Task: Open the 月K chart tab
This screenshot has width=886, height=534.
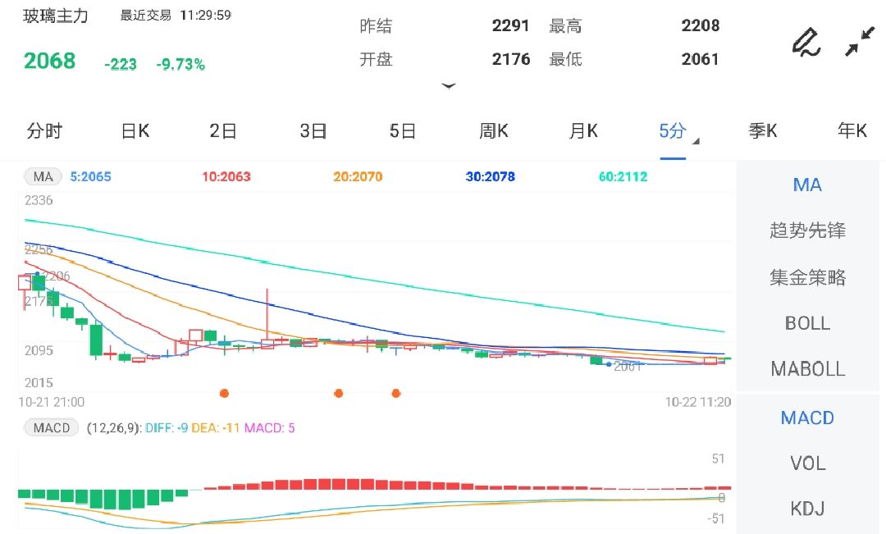Action: pos(583,131)
